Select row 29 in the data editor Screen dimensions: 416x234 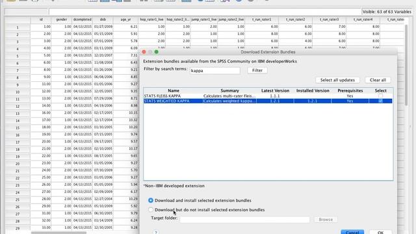18,228
